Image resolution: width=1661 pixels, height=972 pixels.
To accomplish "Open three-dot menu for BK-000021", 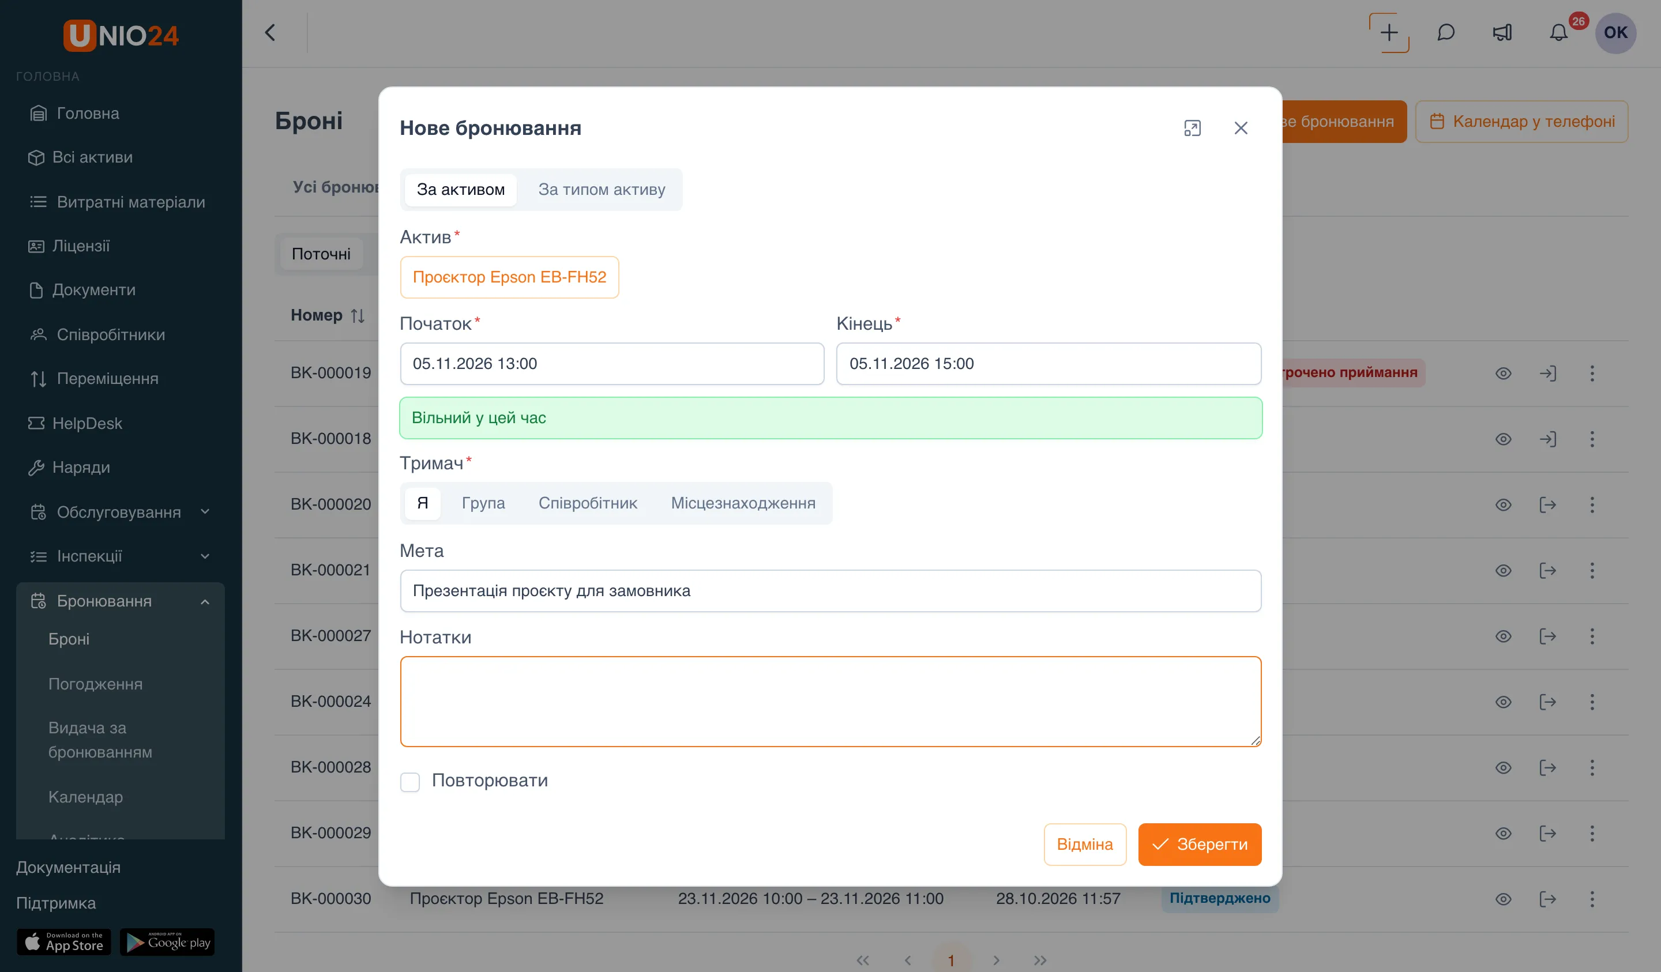I will click(1592, 571).
